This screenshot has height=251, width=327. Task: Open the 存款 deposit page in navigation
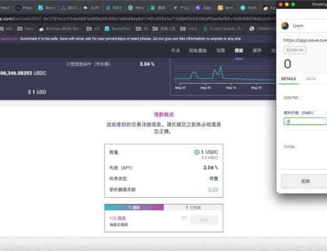221,50
